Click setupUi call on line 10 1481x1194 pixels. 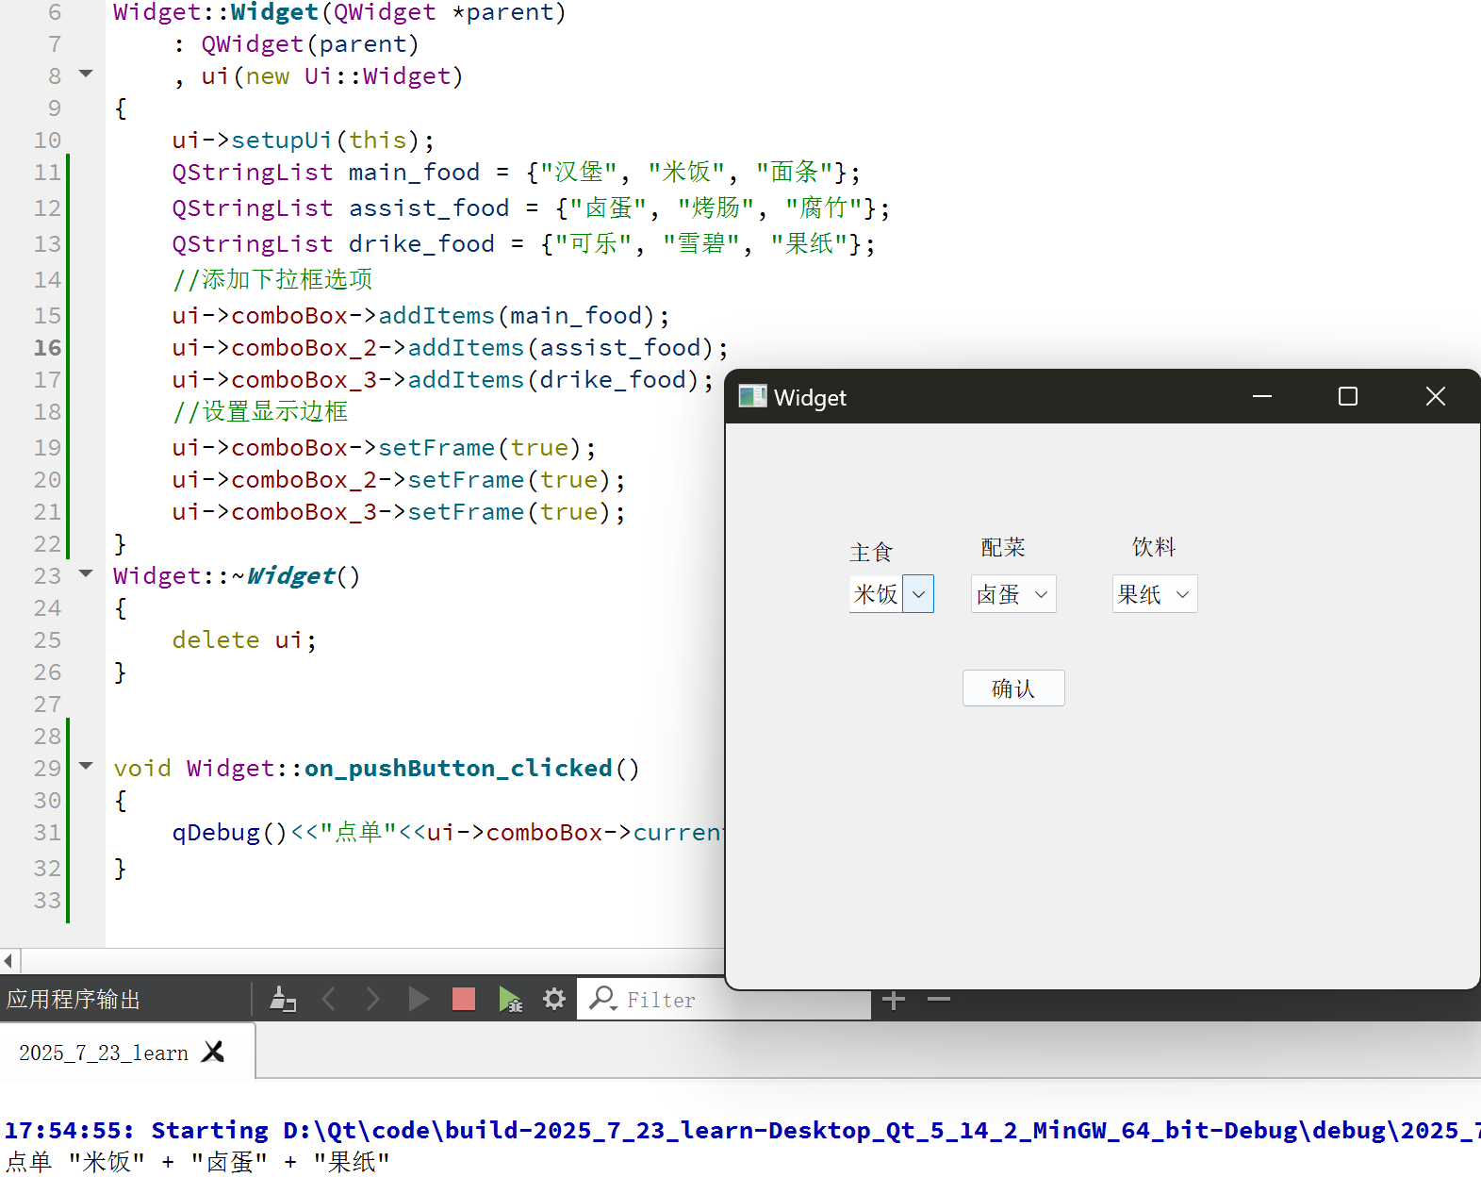pyautogui.click(x=304, y=141)
